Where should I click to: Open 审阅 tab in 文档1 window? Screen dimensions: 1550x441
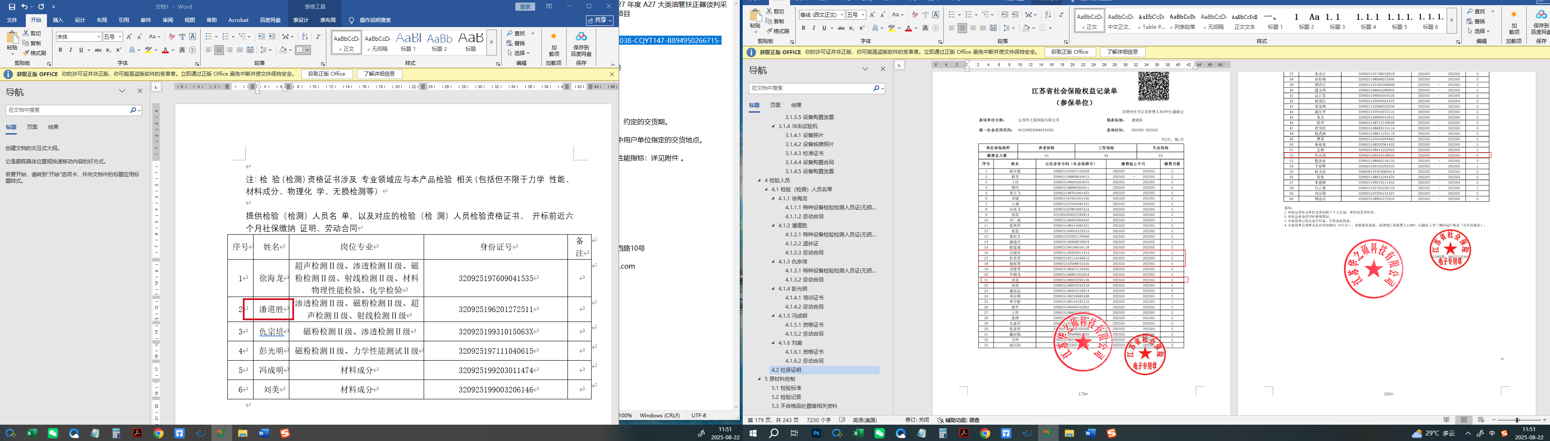(x=167, y=20)
